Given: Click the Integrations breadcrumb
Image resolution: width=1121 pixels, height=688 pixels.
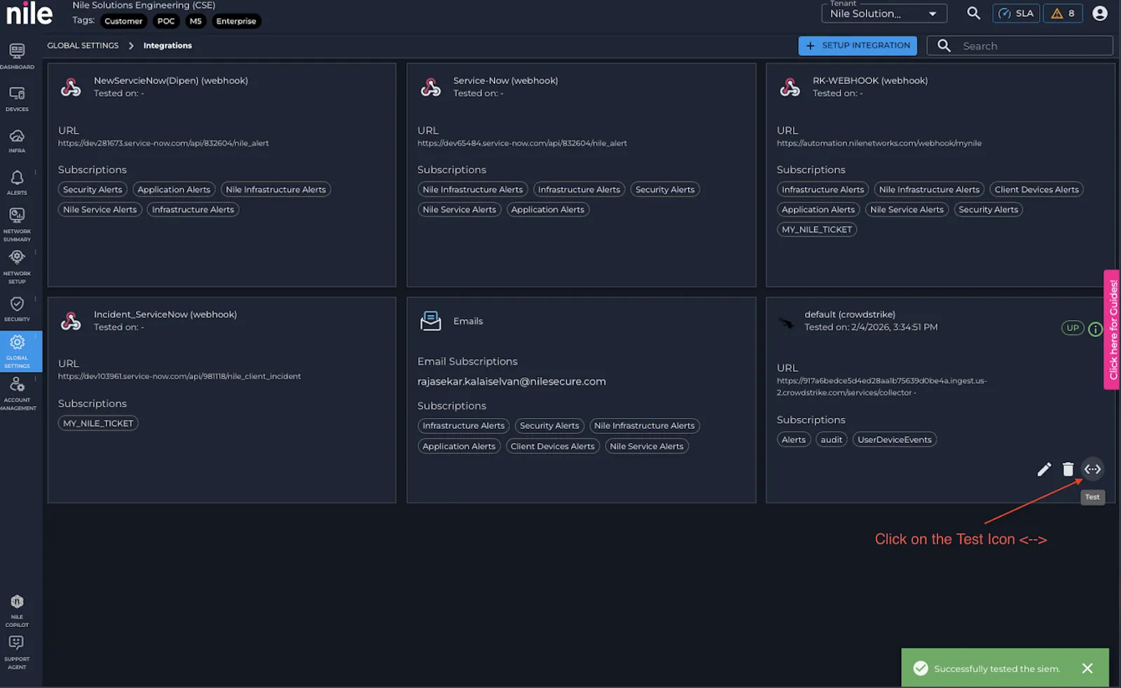Looking at the screenshot, I should tap(167, 45).
